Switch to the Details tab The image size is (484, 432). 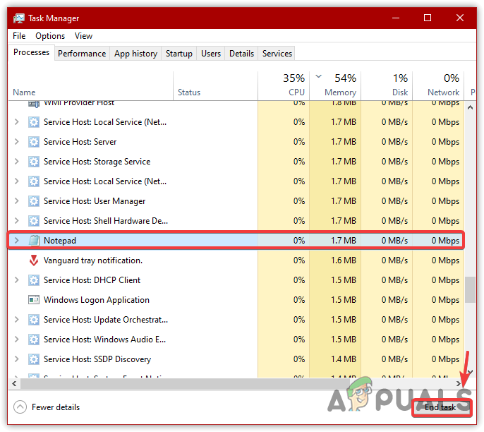(241, 54)
